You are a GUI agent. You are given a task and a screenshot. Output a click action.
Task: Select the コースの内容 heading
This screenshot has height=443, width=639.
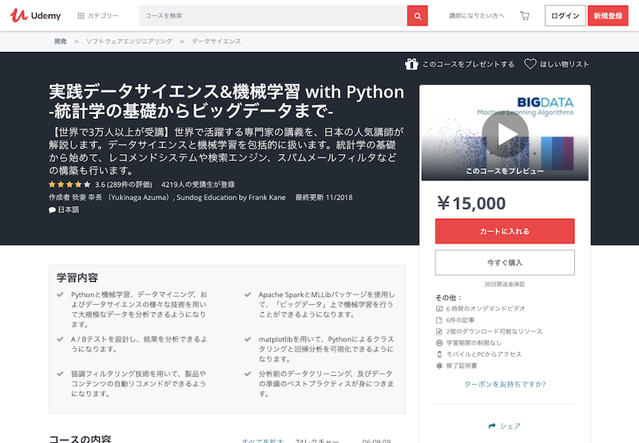[x=80, y=439]
